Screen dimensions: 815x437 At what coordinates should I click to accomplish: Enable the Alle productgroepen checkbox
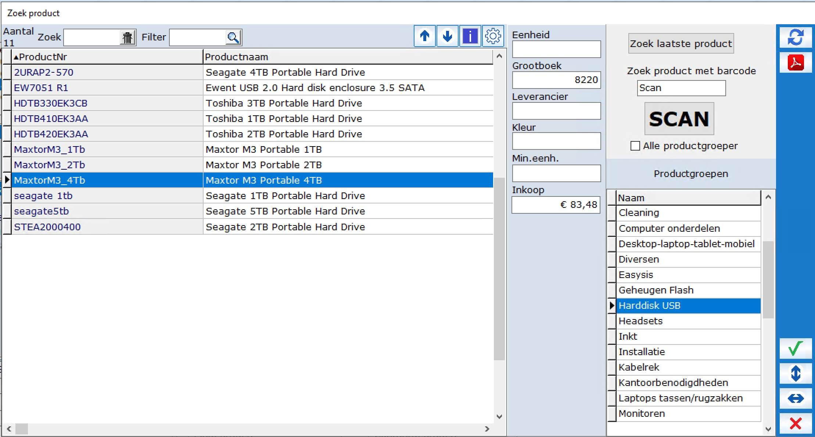635,146
